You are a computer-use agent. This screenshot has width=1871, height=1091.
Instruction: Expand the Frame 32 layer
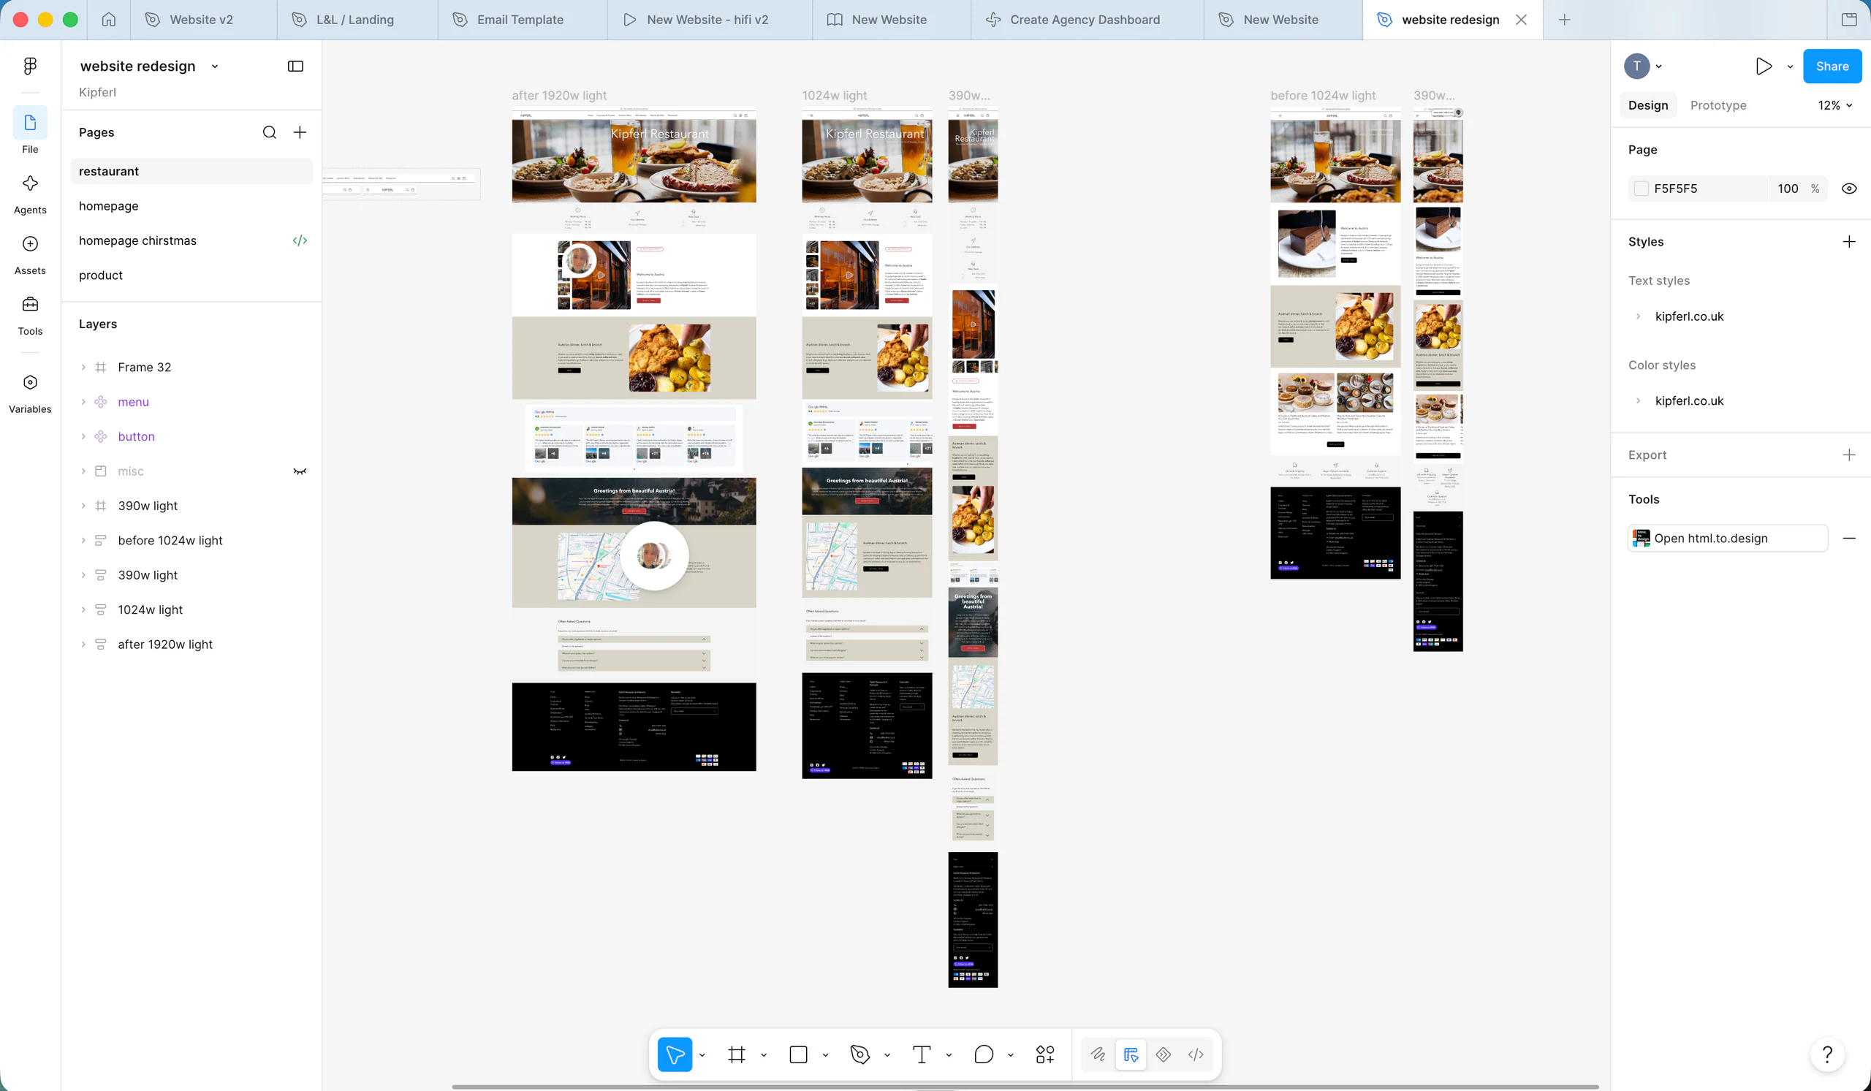[83, 368]
